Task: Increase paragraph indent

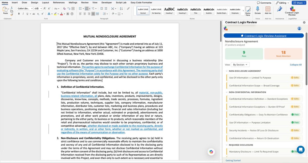Action: (106, 8)
